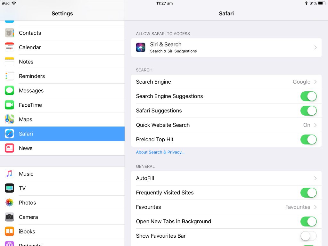Tap the Maps app icon
Viewport: 328px width, 246px height.
[9, 119]
